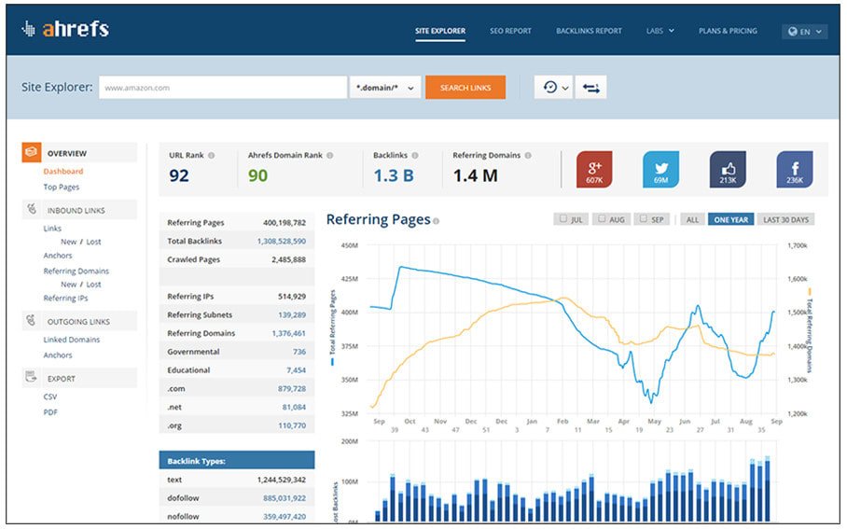
Task: Click the globe language icon
Action: 793,32
